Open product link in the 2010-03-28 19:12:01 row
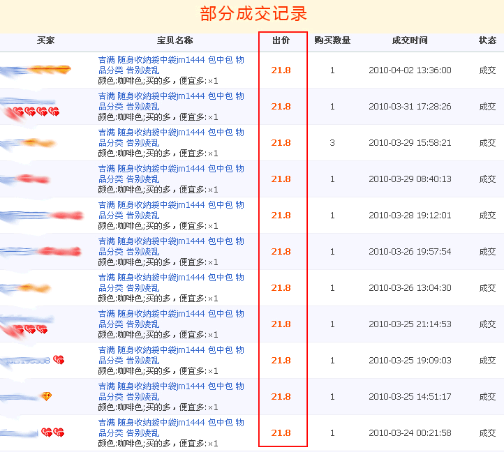 [171, 210]
